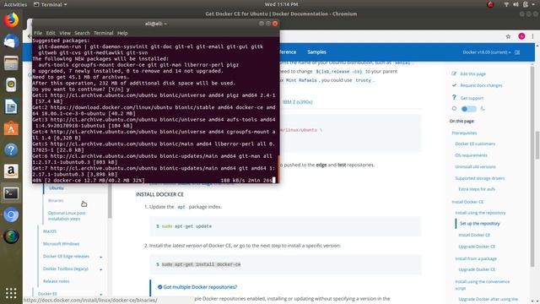Open Ubuntu Software from the dock
The height and width of the screenshot is (304, 540).
11,128
